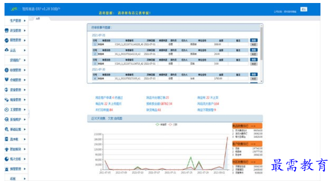The image size is (332, 181).
Task: Open the 智能模块 icon
Action: 7,149
